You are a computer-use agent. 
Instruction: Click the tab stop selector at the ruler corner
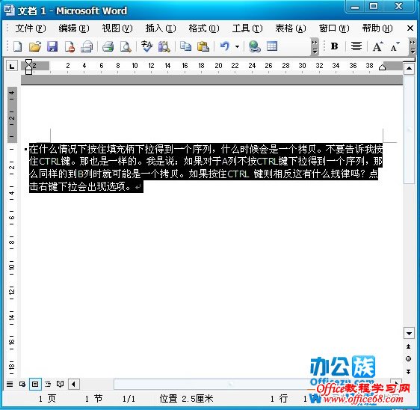pyautogui.click(x=12, y=67)
